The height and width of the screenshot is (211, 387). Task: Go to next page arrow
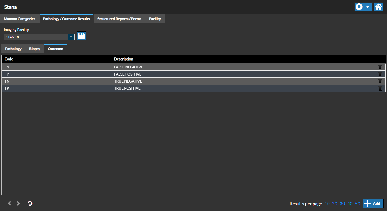18,203
